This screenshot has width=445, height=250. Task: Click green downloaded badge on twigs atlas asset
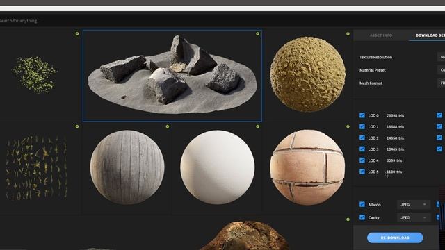pyautogui.click(x=77, y=126)
